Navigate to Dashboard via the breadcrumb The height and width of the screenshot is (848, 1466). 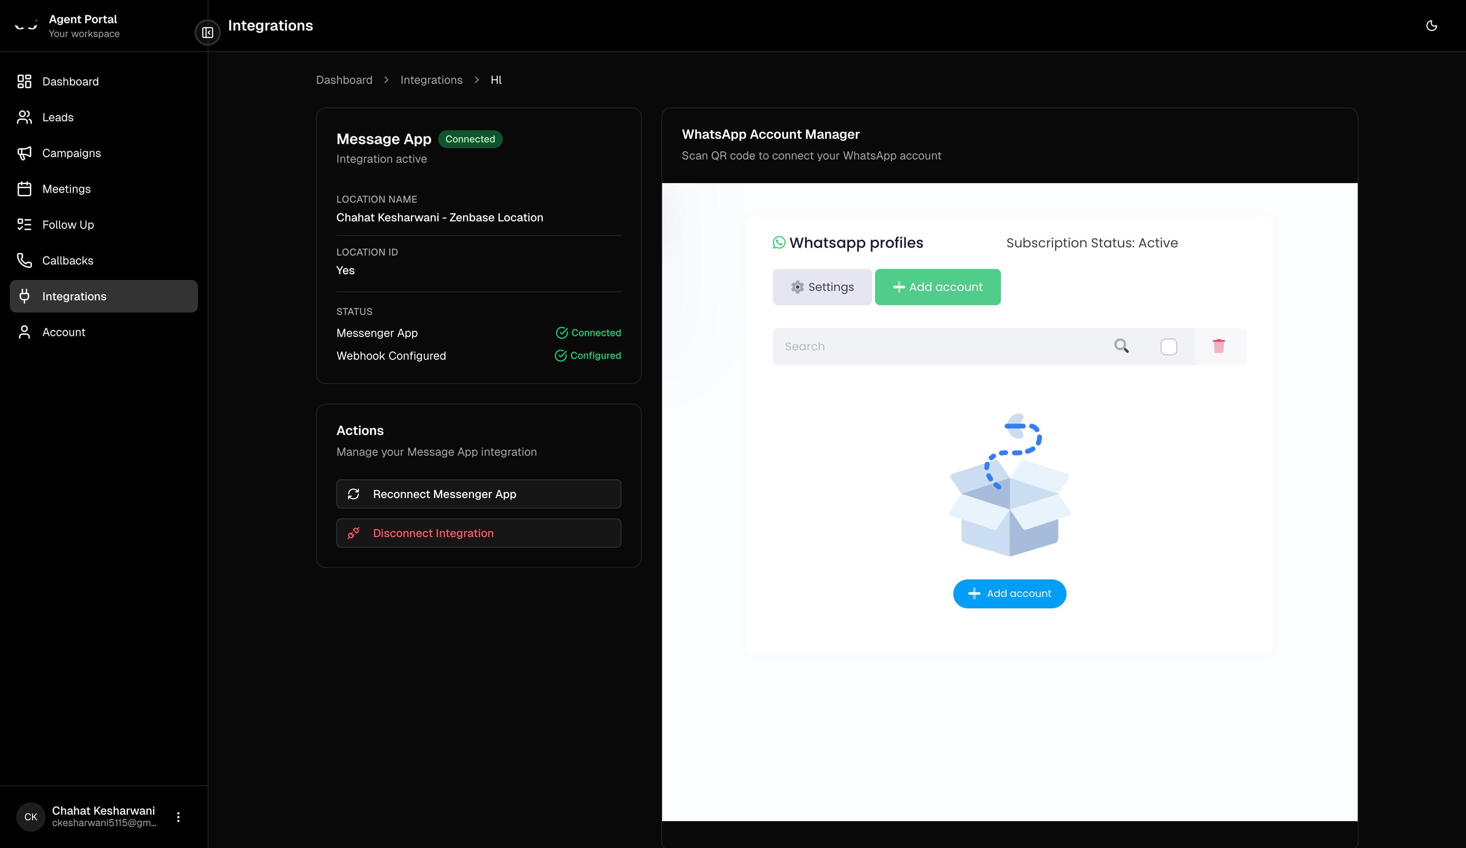click(344, 80)
